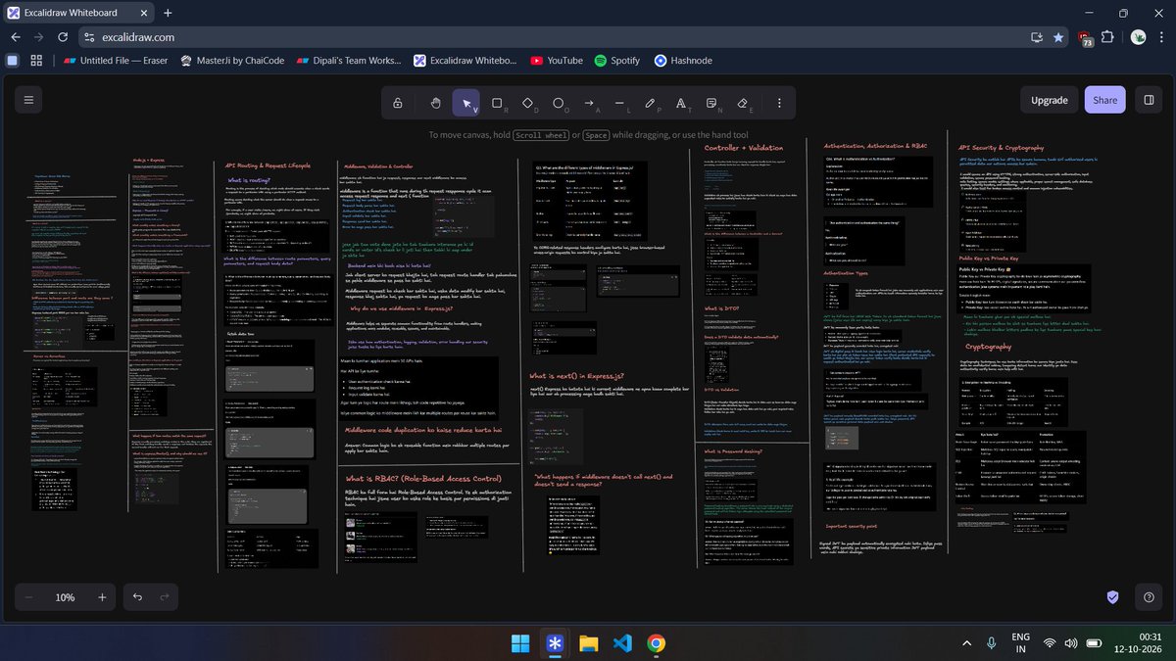Open the encryption shield icon
This screenshot has width=1176, height=661.
coord(1112,597)
